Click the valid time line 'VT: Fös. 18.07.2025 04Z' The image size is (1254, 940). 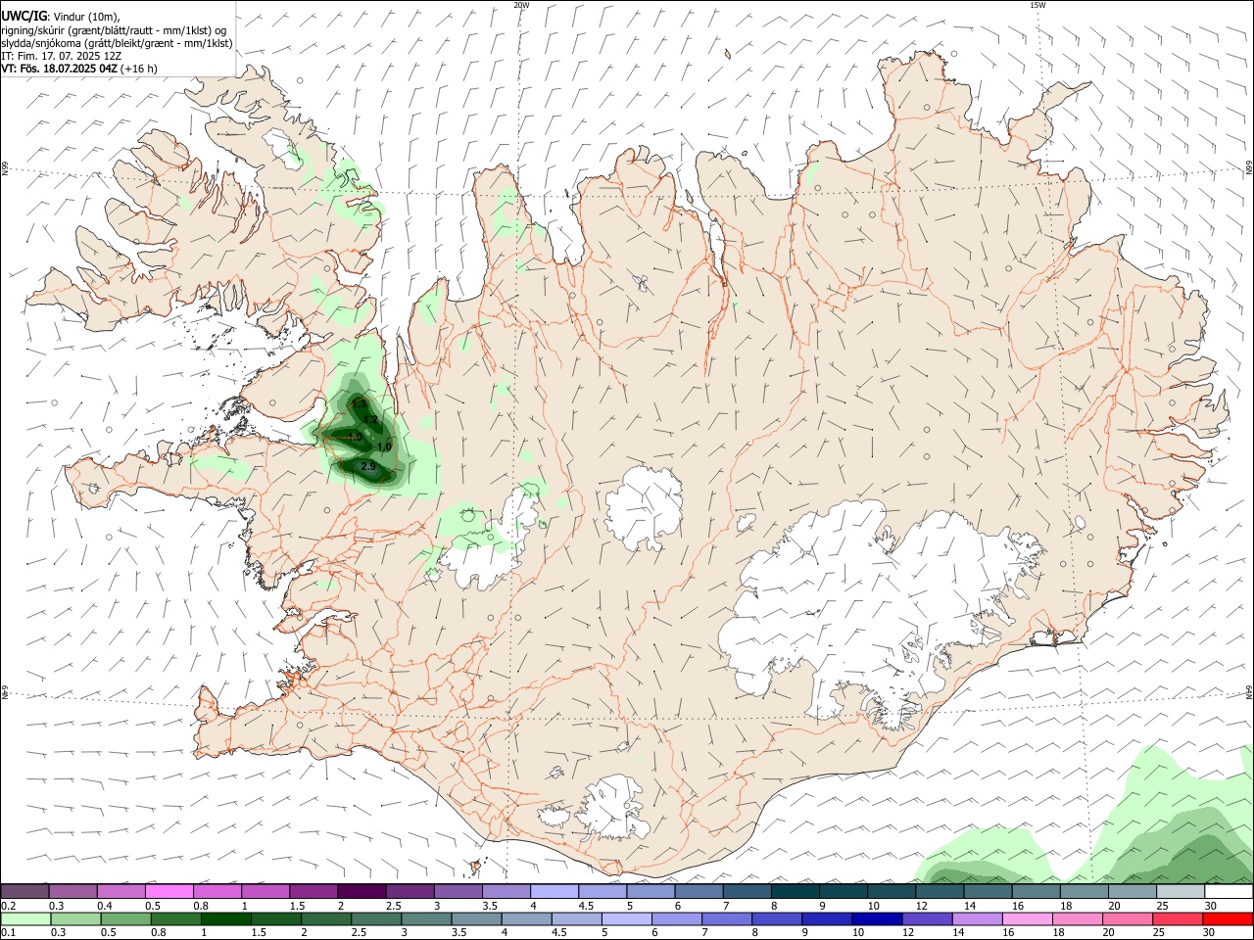(60, 69)
